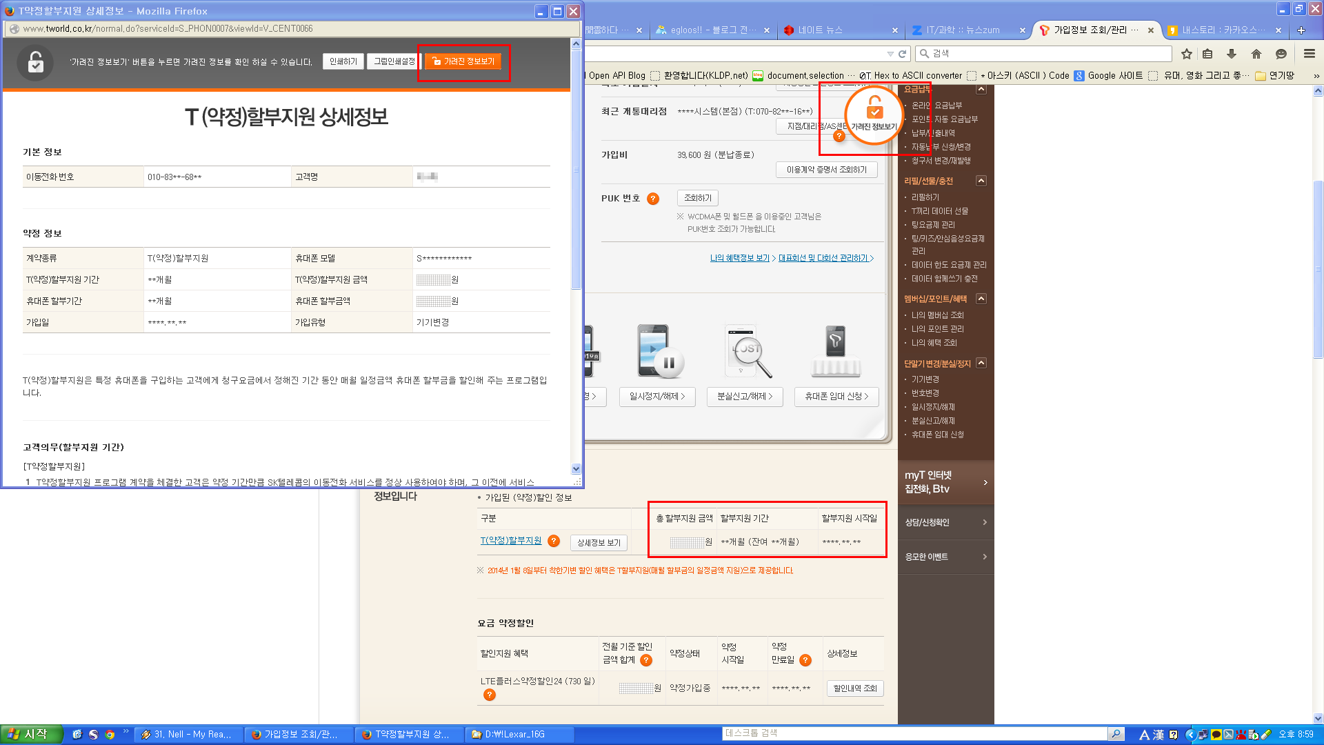Open the 나의 혜택정보 보기 link
1324x745 pixels.
[739, 258]
